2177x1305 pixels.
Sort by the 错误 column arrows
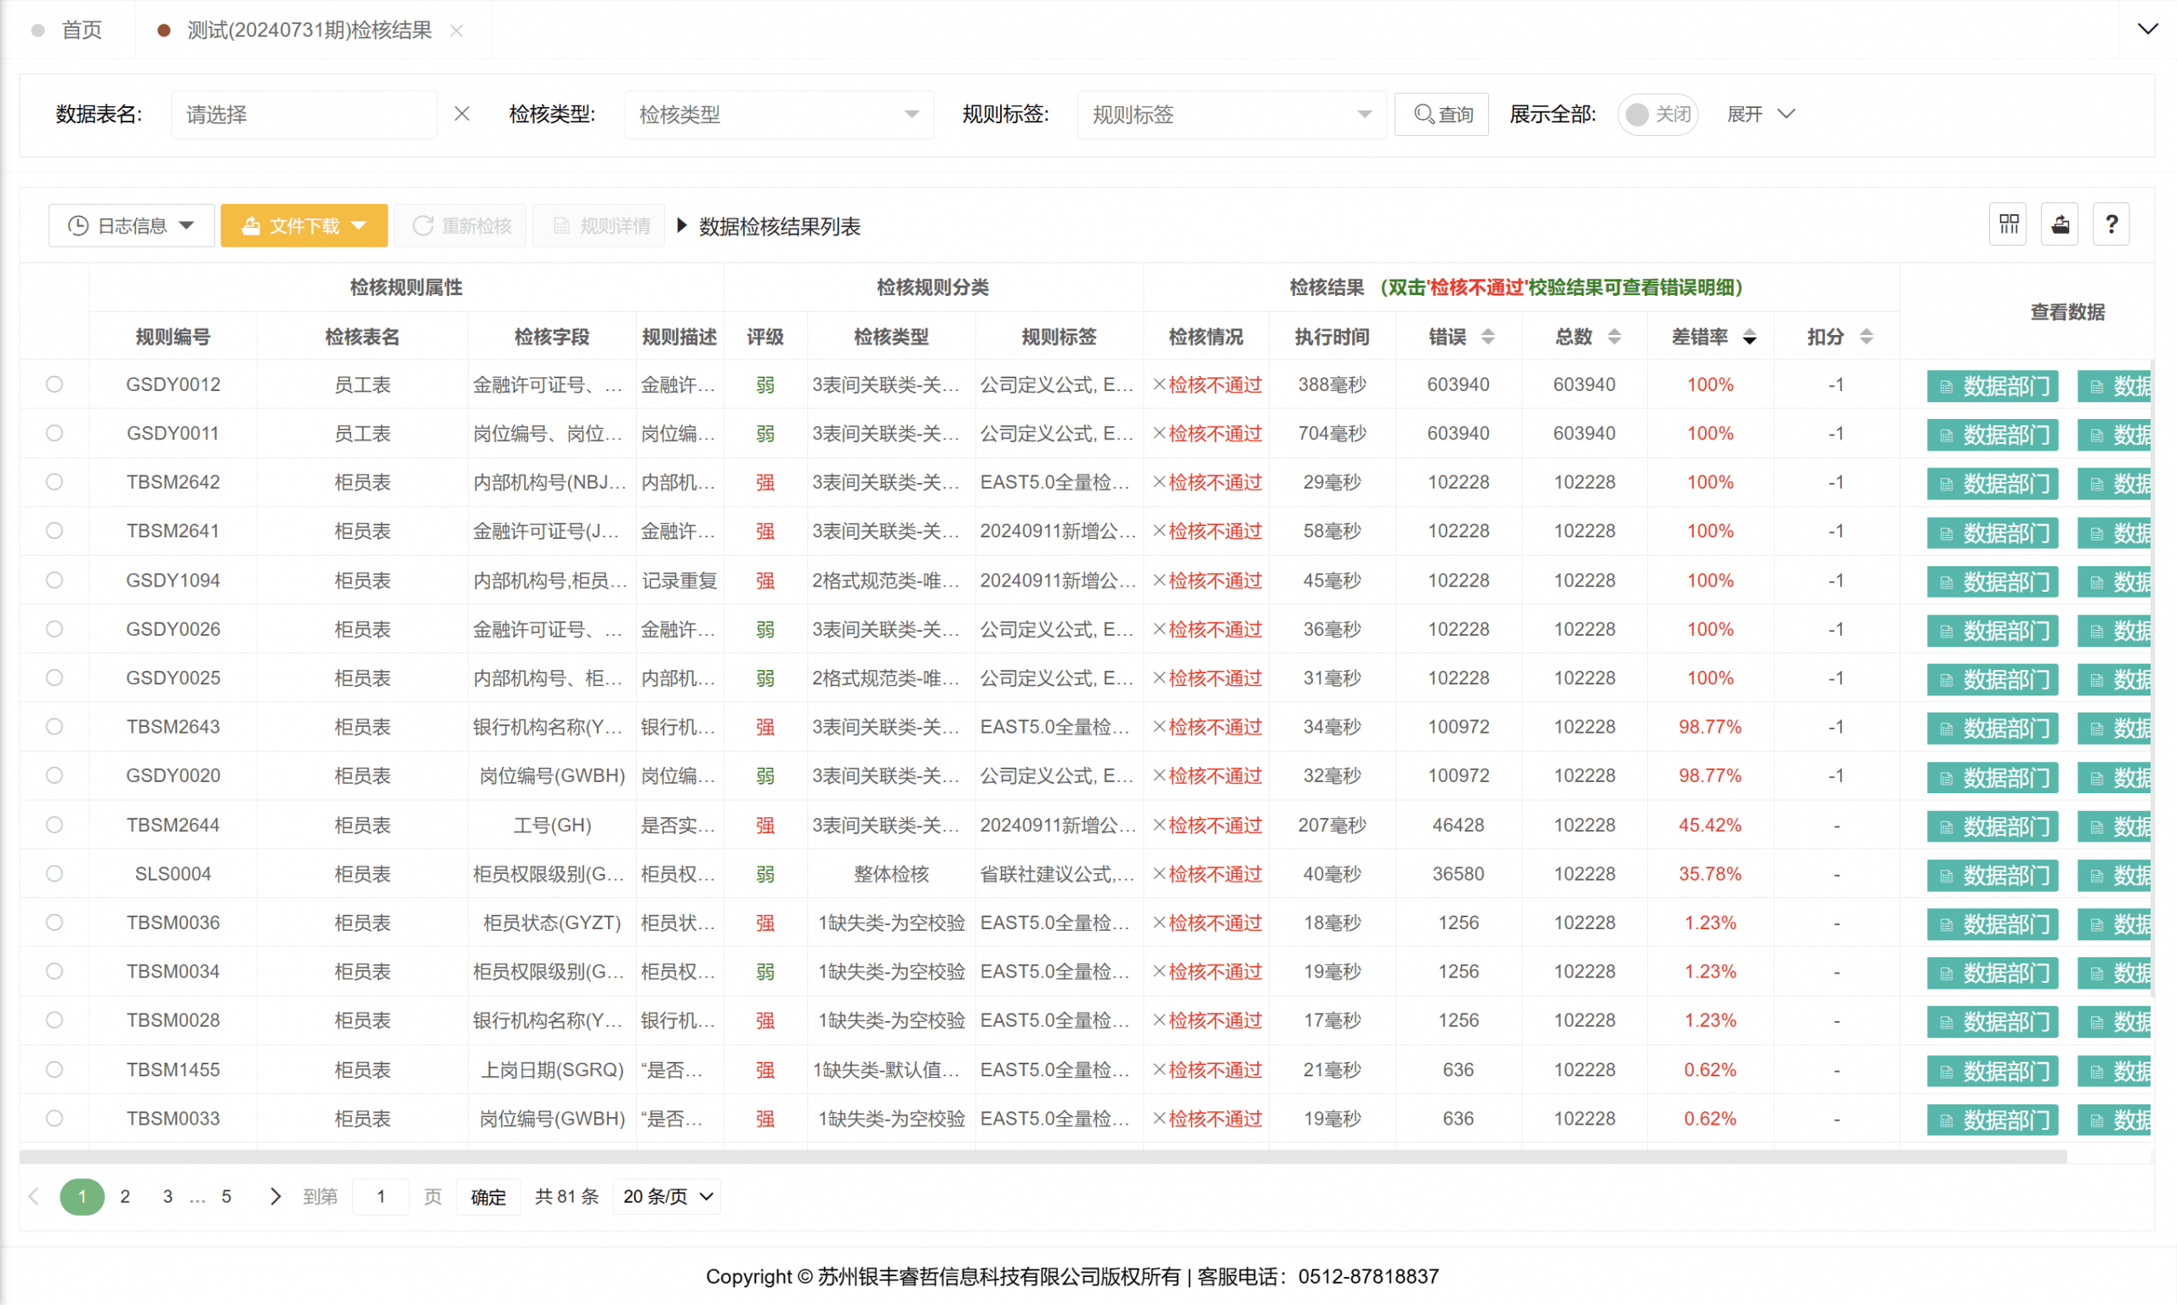click(1487, 337)
